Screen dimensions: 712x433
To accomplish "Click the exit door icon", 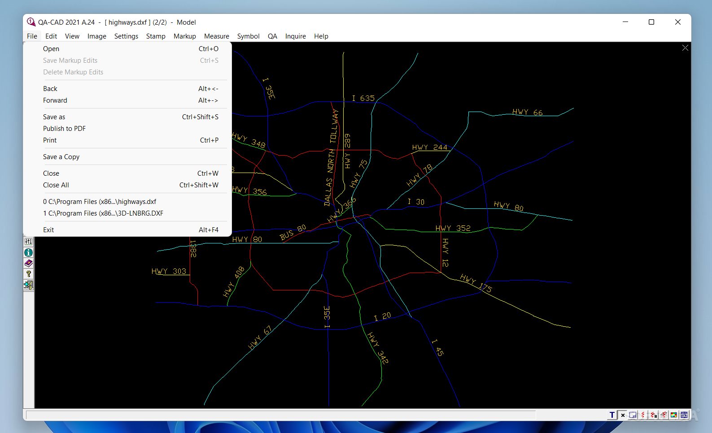I will point(28,285).
